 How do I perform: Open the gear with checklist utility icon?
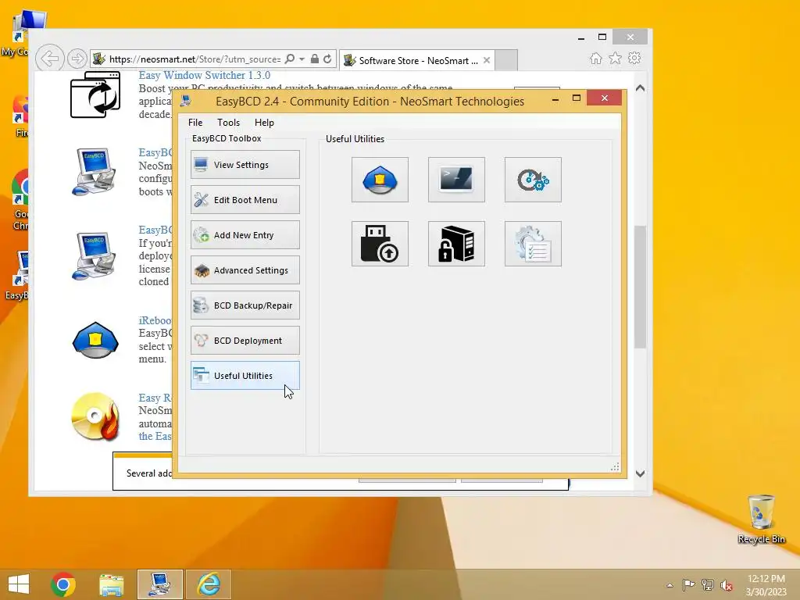tap(533, 244)
